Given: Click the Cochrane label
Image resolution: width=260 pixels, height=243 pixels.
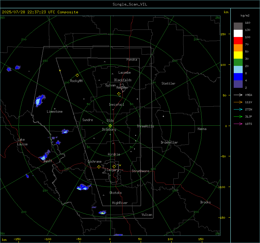Looking at the screenshot, I should click(94, 162).
